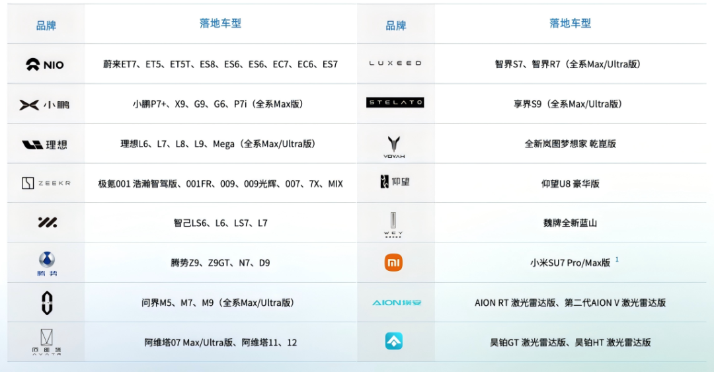714x372 pixels.
Task: Click the AION 埃安 logo
Action: coord(396,303)
